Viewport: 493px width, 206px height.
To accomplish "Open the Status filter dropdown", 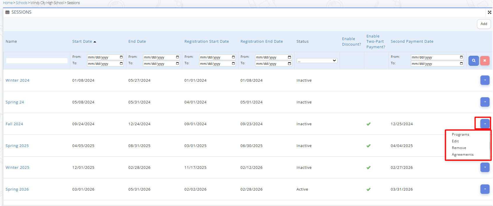I will [317, 60].
